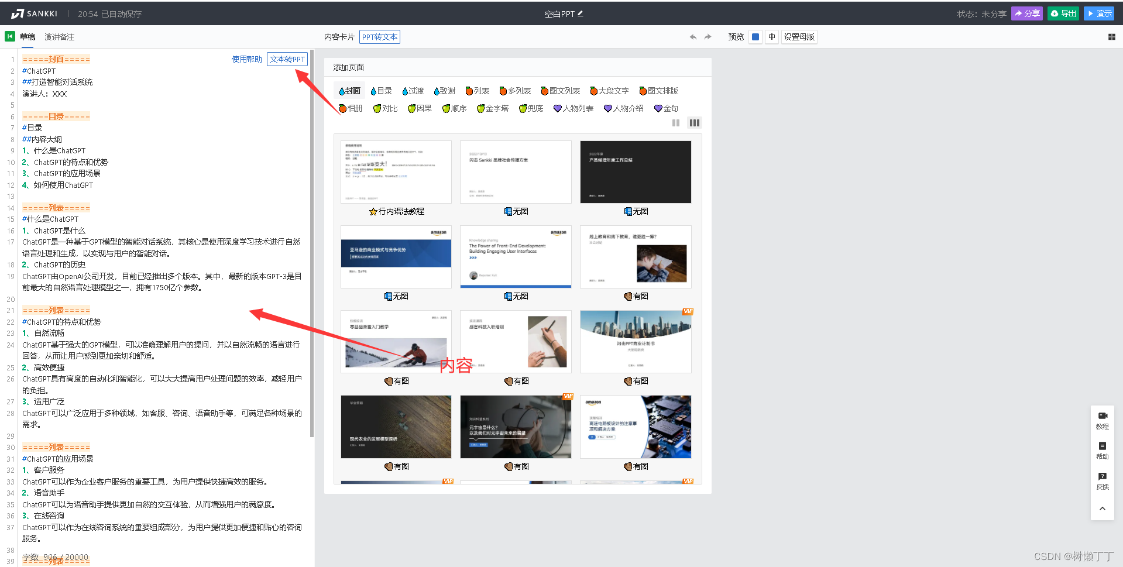Choose the 兜底 page type

pos(531,108)
